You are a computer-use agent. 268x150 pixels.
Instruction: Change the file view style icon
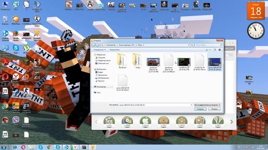coord(207,50)
